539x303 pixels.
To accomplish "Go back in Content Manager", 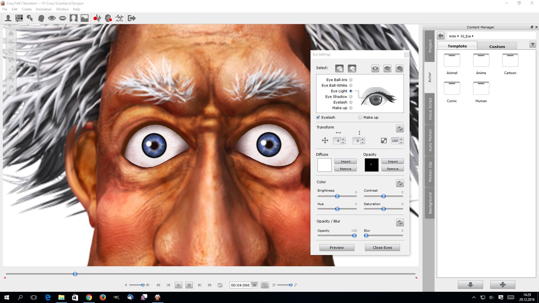I will click(x=441, y=36).
